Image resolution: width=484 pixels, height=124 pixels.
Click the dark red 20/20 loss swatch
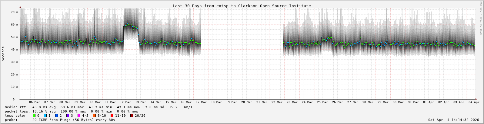pyautogui.click(x=132, y=116)
